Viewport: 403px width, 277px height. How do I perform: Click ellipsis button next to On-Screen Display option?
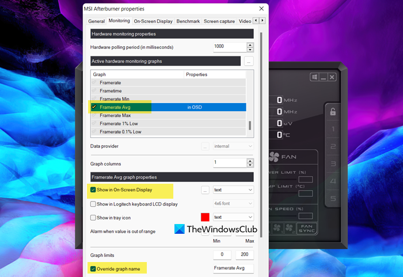coord(205,190)
